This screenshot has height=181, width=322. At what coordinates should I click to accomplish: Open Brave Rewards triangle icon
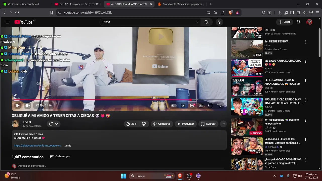click(x=237, y=13)
